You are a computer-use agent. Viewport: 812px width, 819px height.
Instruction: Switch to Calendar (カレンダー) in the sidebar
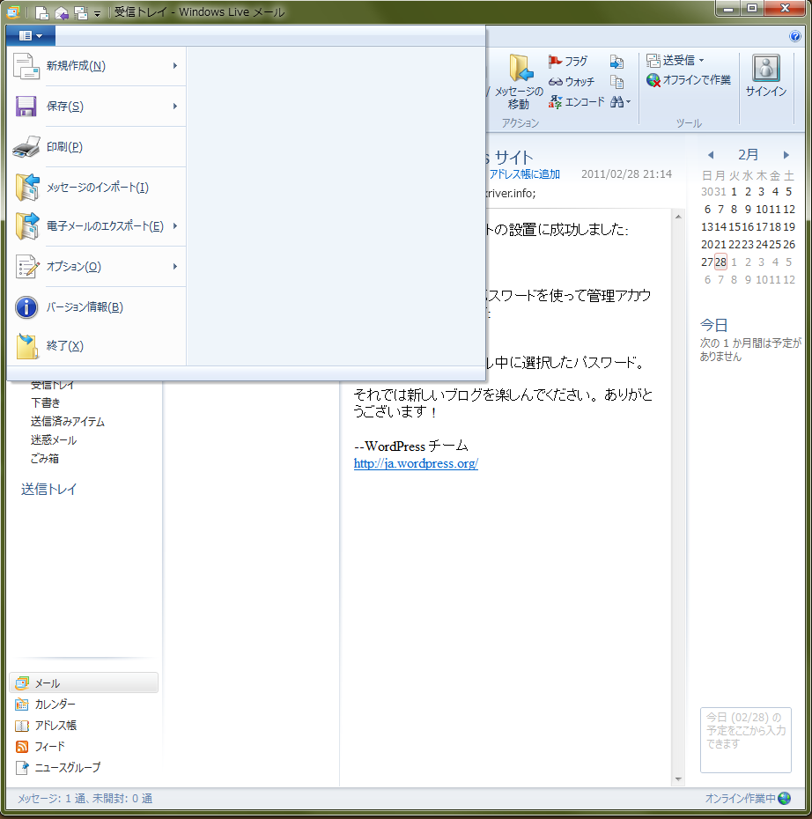pyautogui.click(x=55, y=705)
